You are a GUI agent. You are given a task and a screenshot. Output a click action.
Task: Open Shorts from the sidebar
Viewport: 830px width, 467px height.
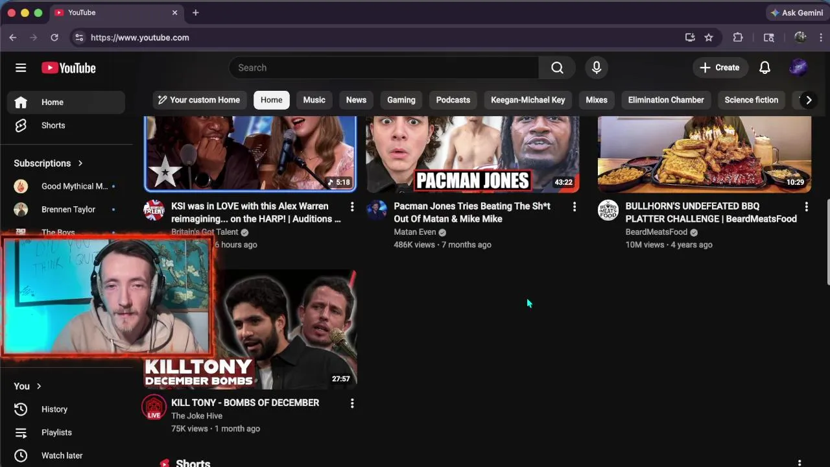(66, 125)
